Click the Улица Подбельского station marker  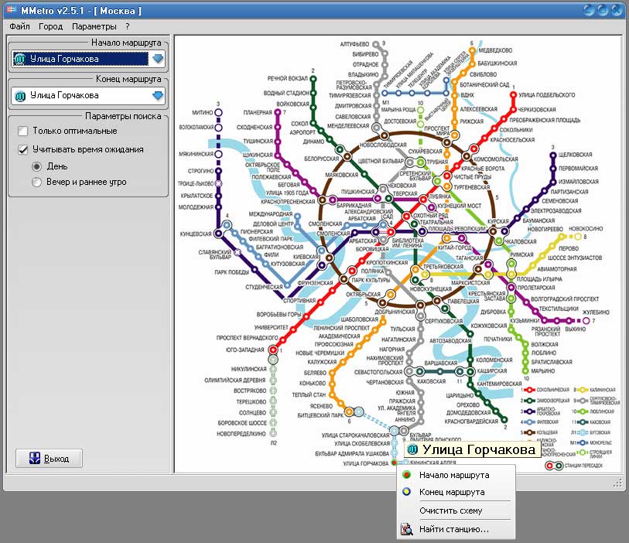tap(513, 95)
